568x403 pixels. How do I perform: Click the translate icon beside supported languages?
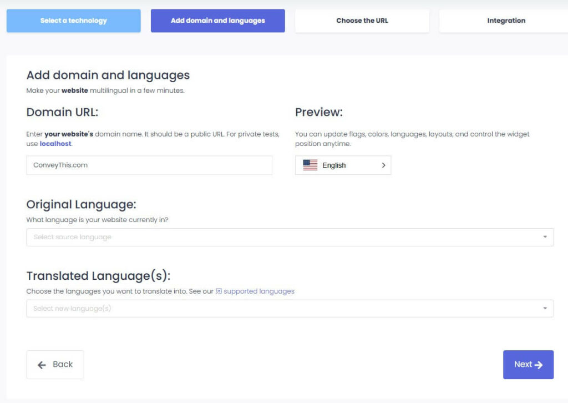[x=219, y=291]
